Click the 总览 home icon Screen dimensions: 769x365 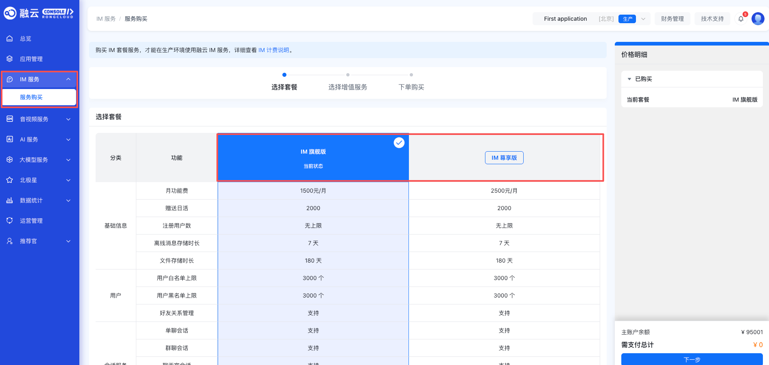[10, 39]
